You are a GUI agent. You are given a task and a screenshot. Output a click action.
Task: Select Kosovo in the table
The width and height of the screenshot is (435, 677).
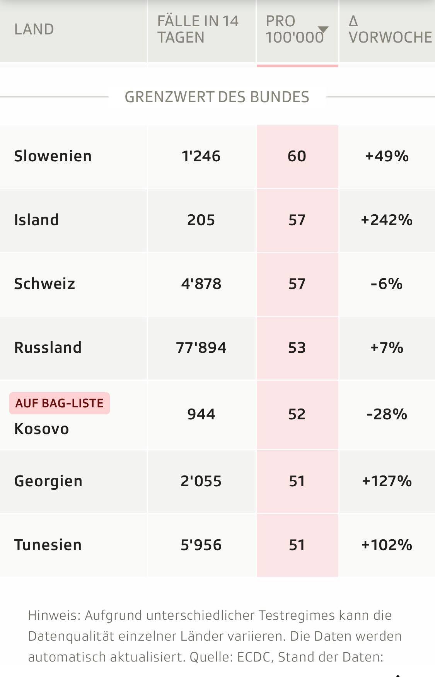[41, 429]
